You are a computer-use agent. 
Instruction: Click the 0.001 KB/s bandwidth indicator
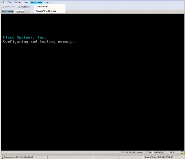point(158,152)
